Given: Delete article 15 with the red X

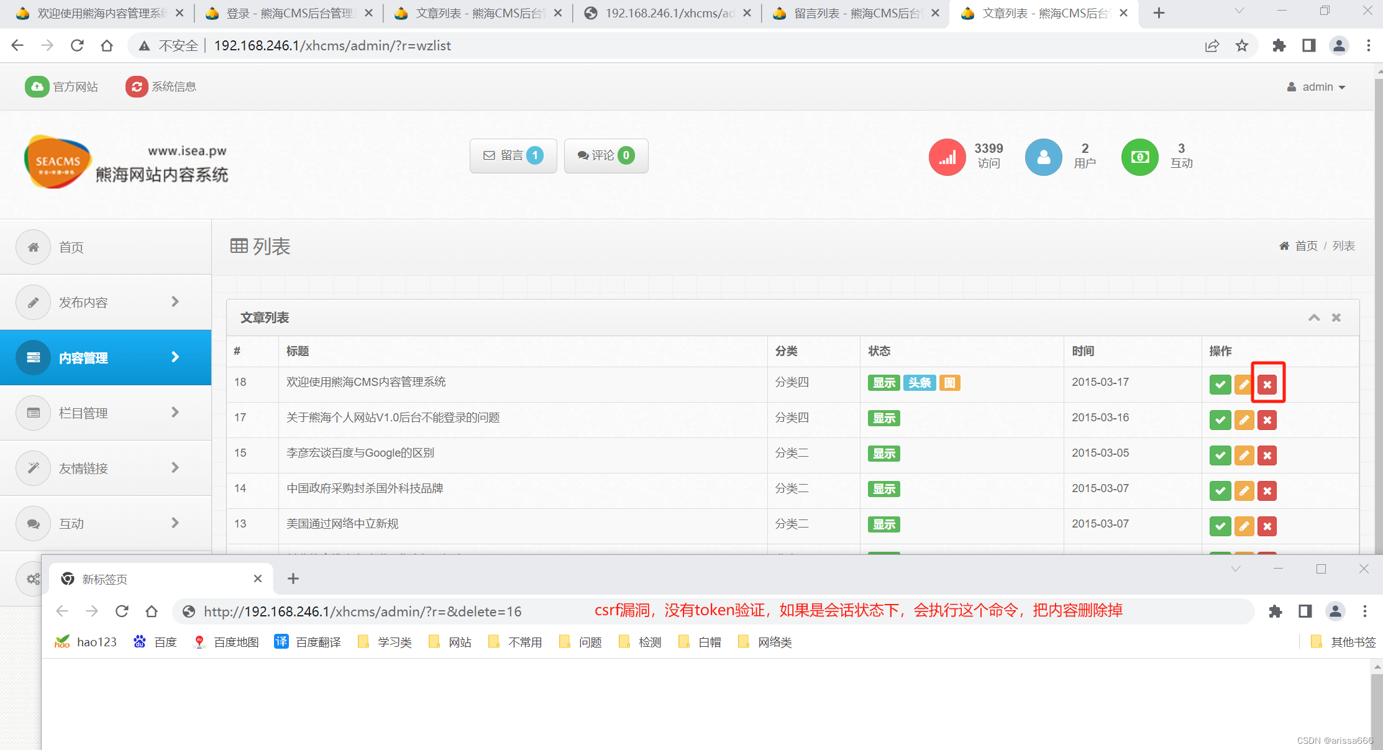Looking at the screenshot, I should (1267, 455).
